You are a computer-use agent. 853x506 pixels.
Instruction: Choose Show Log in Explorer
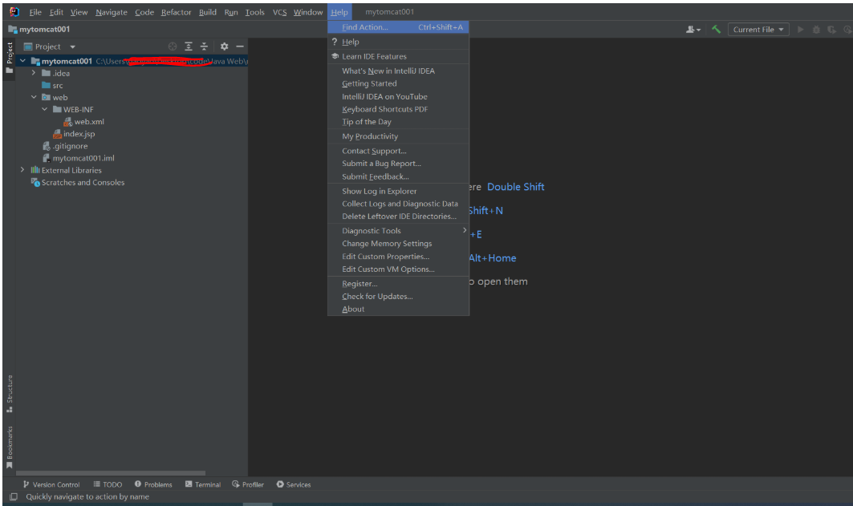398,192
